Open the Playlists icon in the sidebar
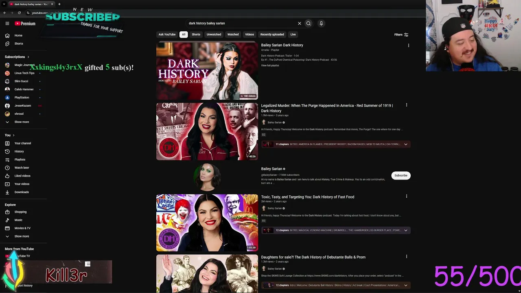The height and width of the screenshot is (293, 521). tap(7, 160)
